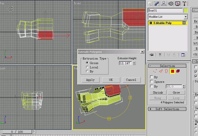Screen dimensions: 198x136
Task: Switch to the Hierarchy panel icon
Action: (x=164, y=4)
